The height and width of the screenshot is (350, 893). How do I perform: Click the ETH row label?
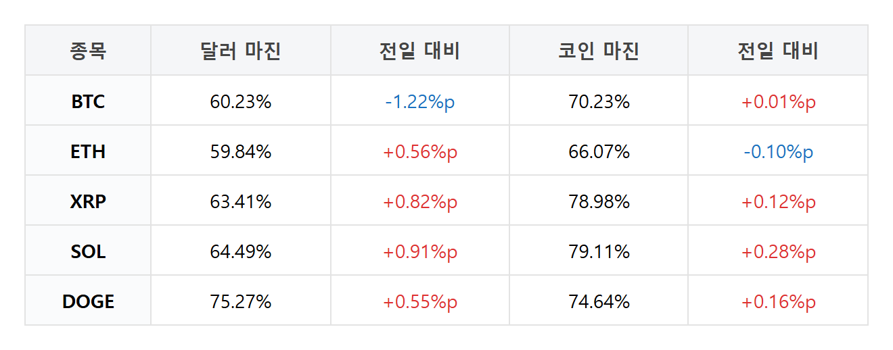(x=88, y=152)
